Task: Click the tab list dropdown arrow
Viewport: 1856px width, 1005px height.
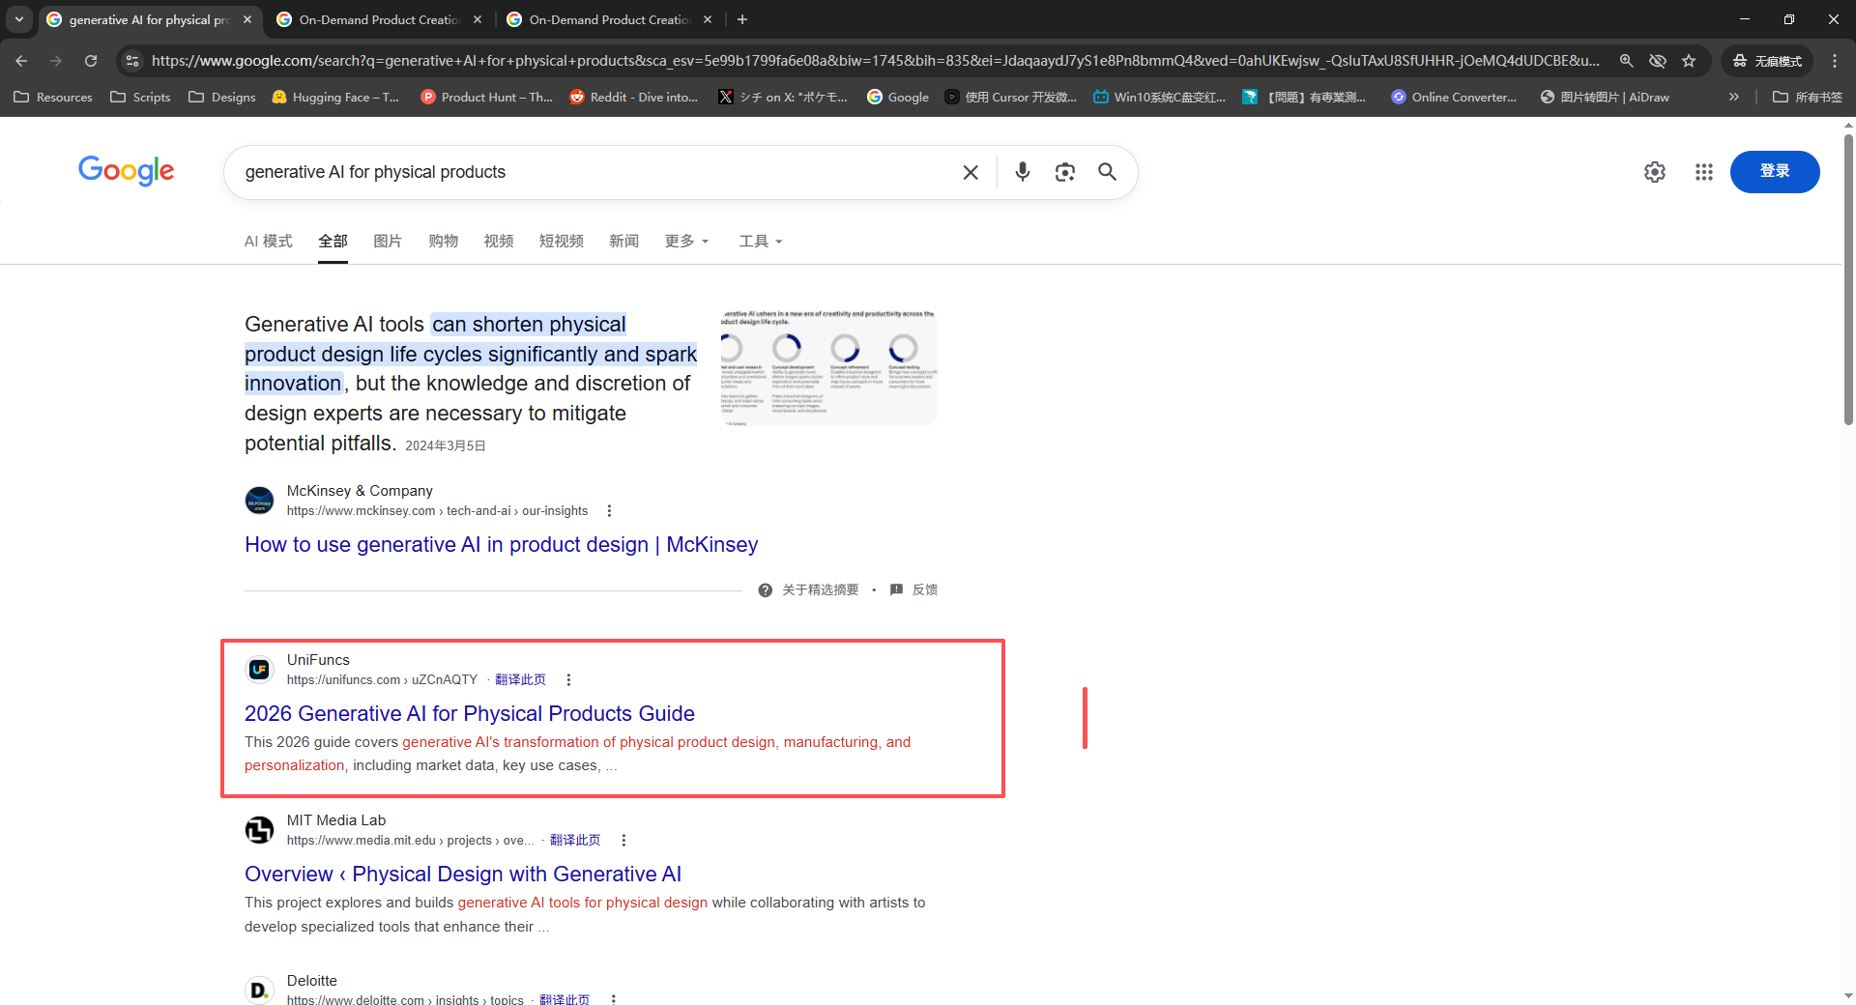Action: coord(18,18)
